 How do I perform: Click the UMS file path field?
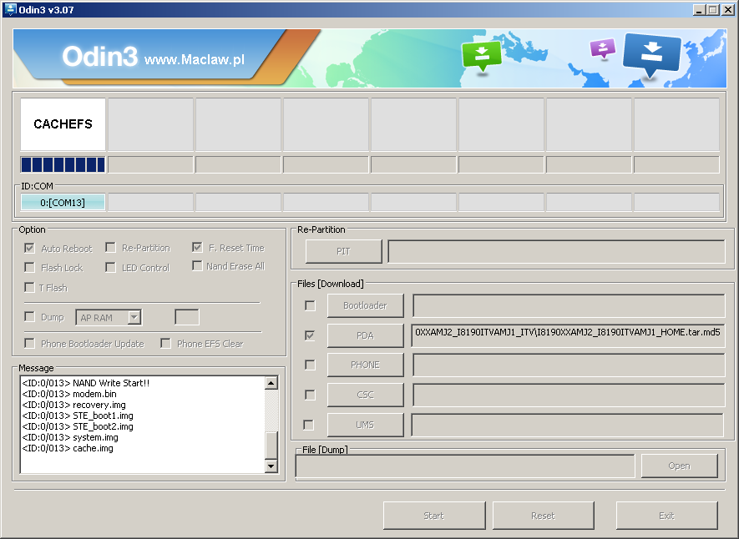point(568,425)
